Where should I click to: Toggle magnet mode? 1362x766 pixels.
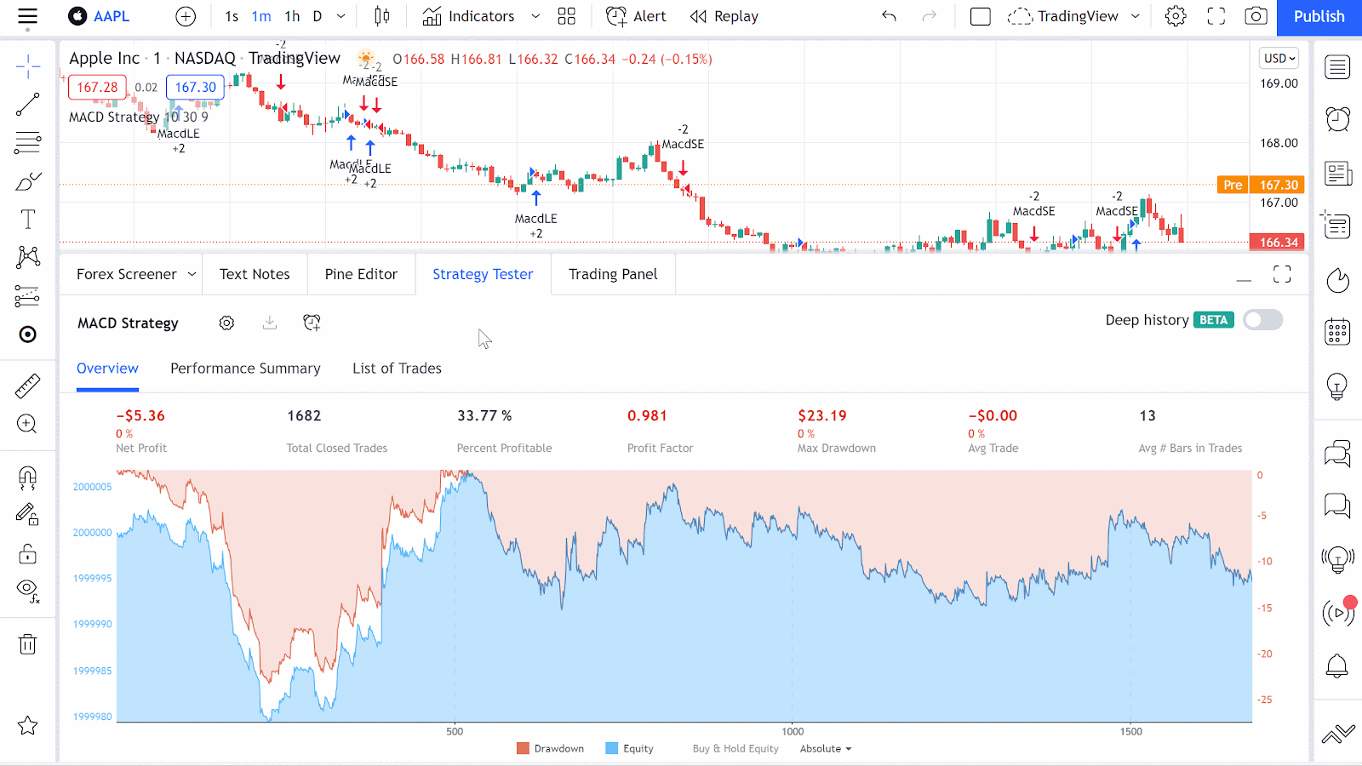click(x=27, y=477)
